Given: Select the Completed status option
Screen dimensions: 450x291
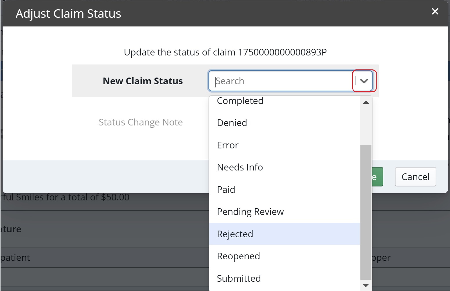Looking at the screenshot, I should [x=240, y=101].
